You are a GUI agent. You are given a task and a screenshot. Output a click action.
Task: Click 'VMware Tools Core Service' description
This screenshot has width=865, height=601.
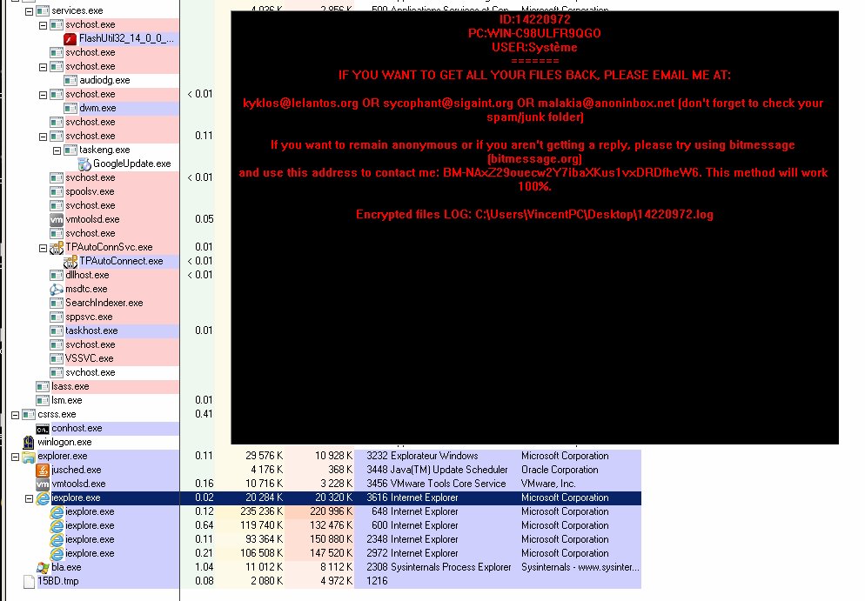pyautogui.click(x=448, y=484)
